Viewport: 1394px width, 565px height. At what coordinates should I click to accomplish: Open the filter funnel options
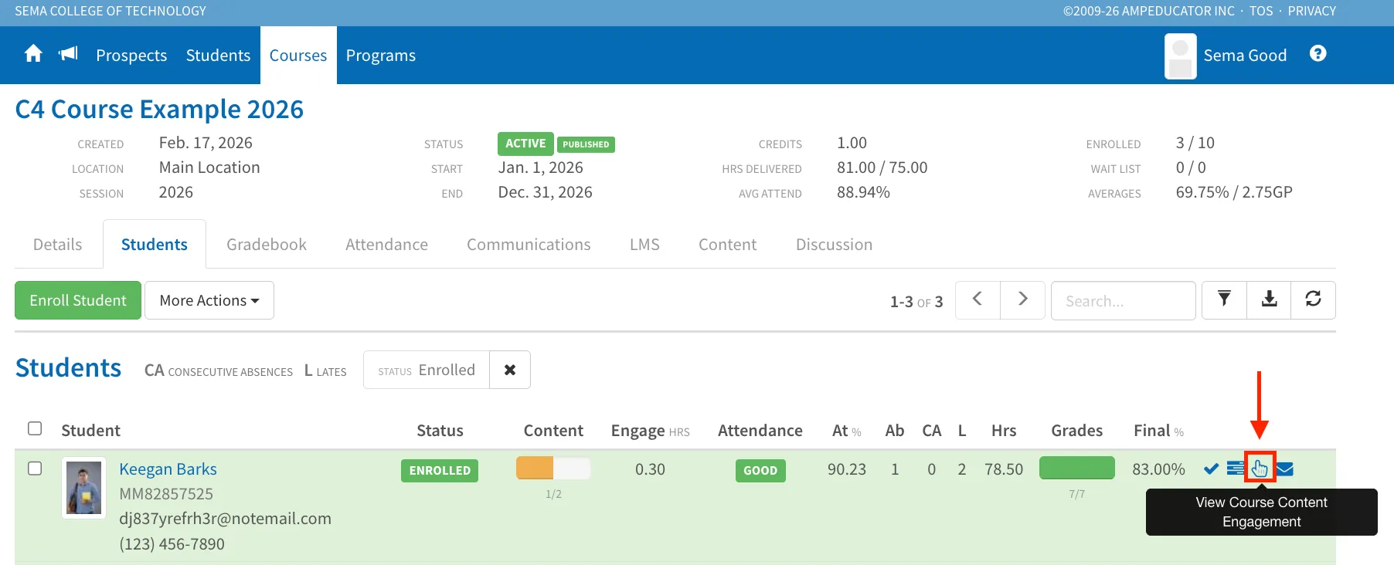click(1224, 299)
